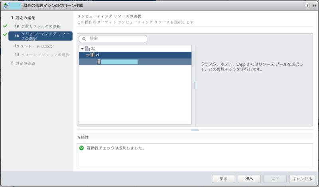Click the コンピューティング リソースの選択 page heading

pos(109,16)
